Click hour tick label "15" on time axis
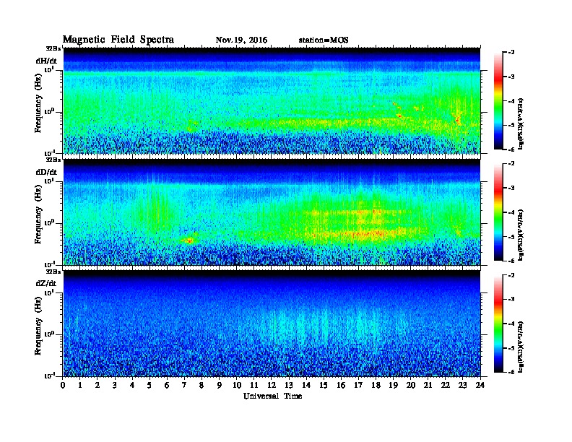 pyautogui.click(x=324, y=385)
